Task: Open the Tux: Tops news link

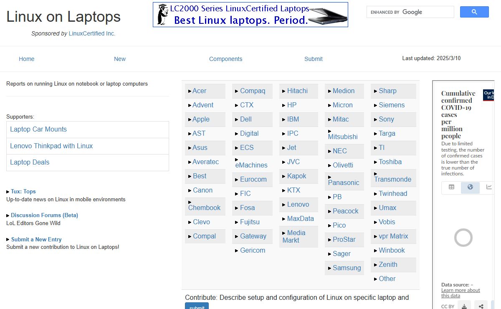Action: [x=23, y=191]
